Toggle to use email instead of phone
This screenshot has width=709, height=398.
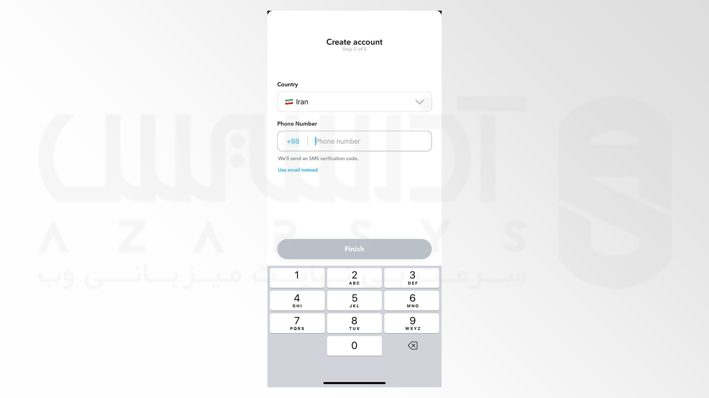click(298, 170)
